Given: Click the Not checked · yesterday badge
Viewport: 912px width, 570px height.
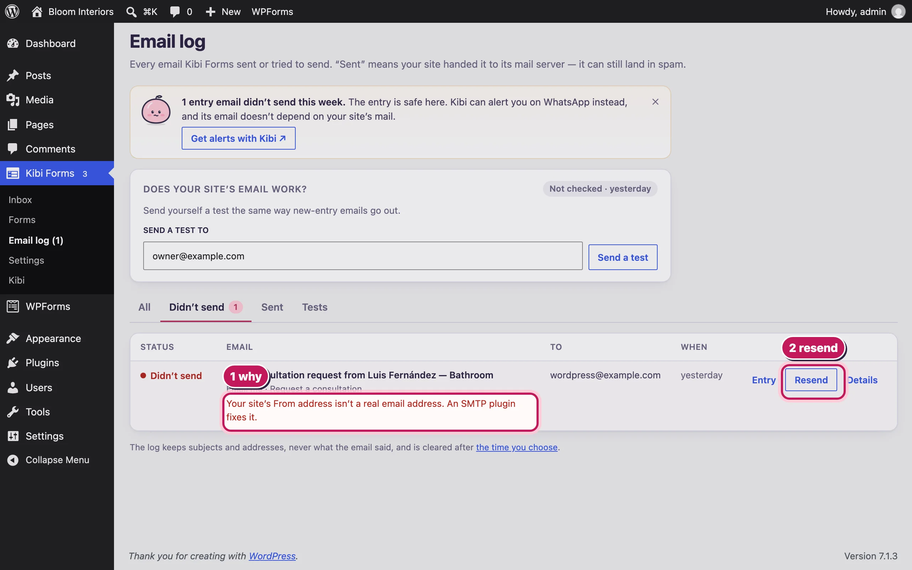Looking at the screenshot, I should [600, 189].
